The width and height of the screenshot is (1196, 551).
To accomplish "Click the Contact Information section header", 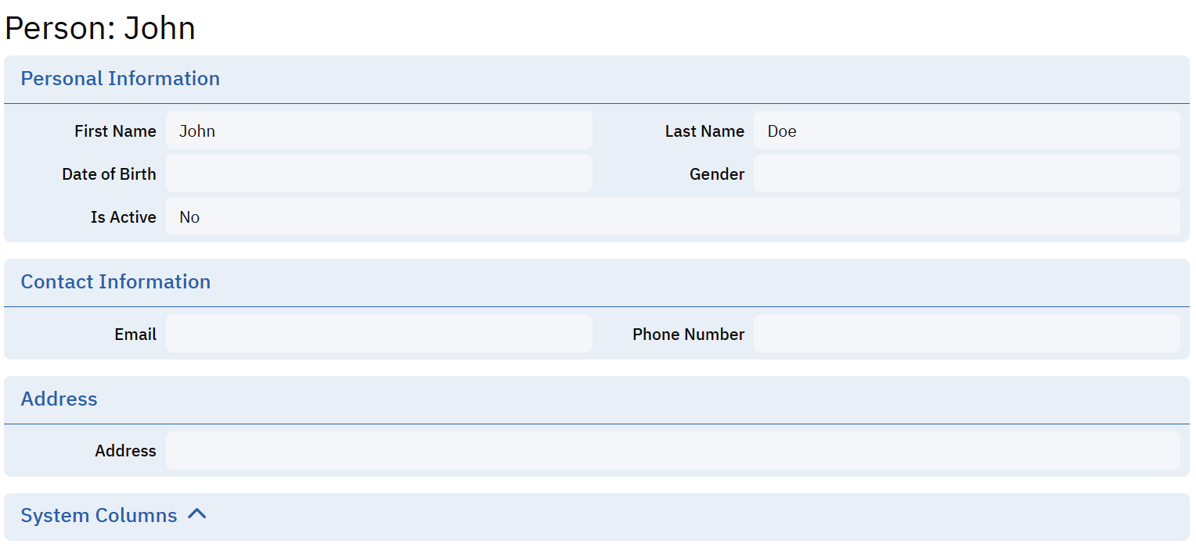I will pos(115,282).
